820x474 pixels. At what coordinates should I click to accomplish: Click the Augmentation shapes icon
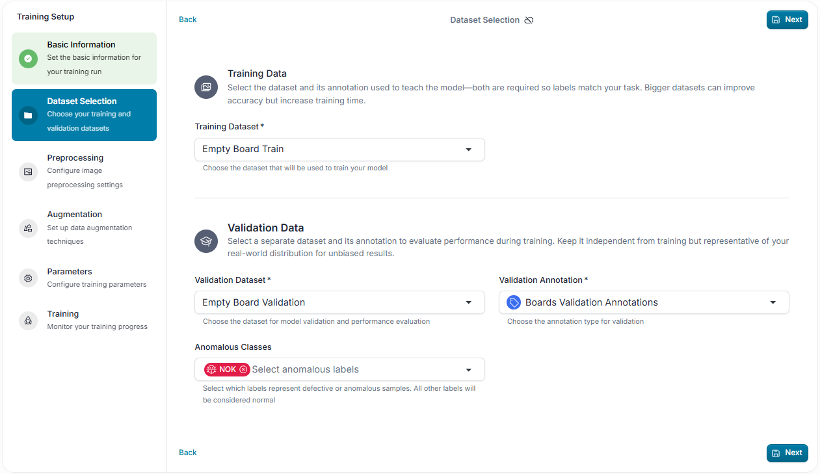point(28,228)
